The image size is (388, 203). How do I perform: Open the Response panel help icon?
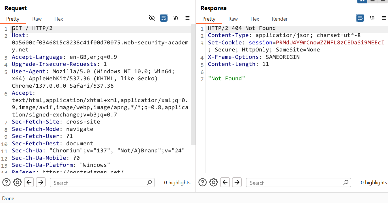tap(202, 182)
